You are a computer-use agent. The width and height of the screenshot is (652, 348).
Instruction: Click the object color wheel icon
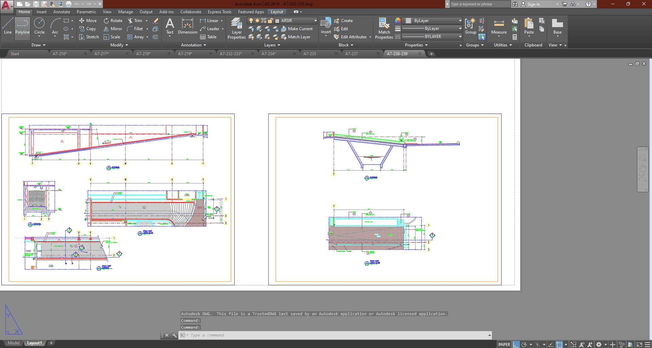tap(398, 21)
